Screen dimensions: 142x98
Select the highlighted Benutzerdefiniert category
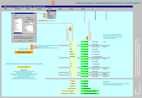(x=18, y=33)
